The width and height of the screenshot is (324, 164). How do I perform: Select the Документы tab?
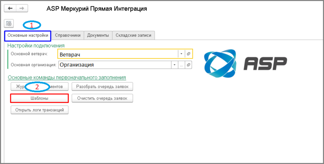point(98,36)
